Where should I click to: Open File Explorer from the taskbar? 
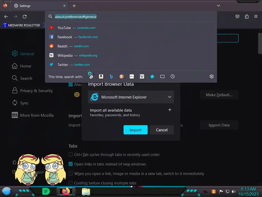(86, 191)
